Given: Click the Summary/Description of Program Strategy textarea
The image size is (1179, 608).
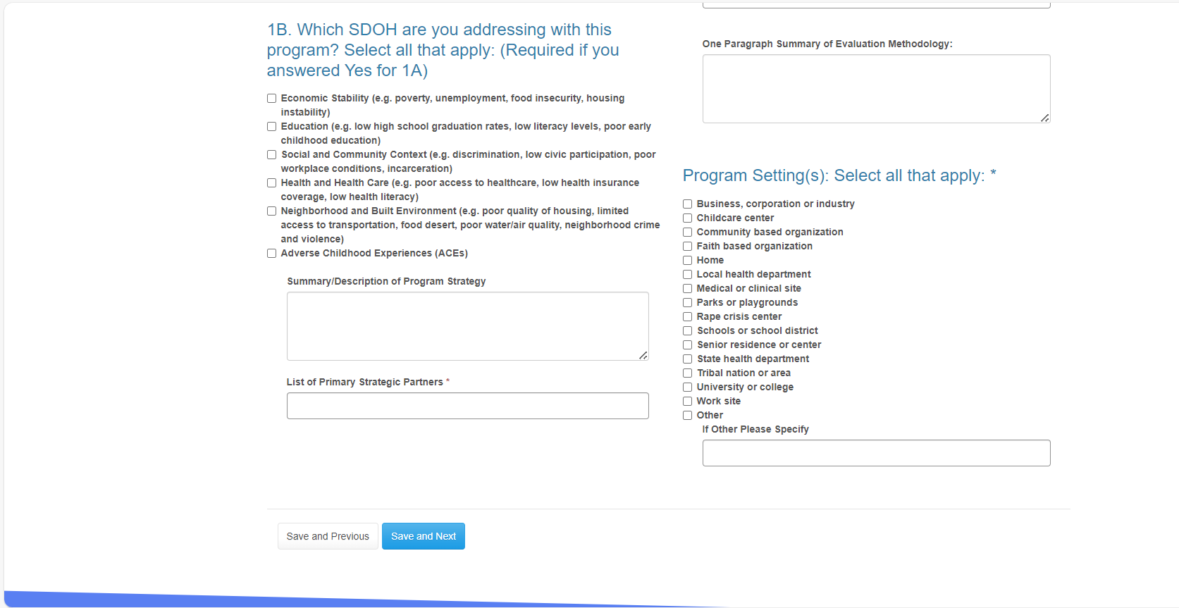Looking at the screenshot, I should 467,326.
